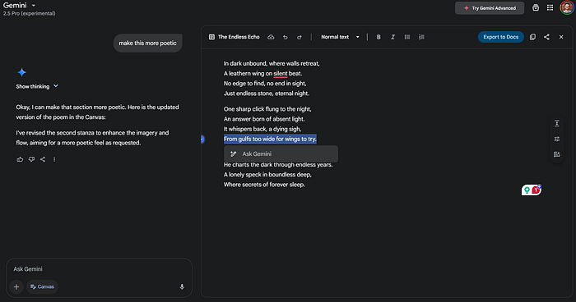The width and height of the screenshot is (576, 302).
Task: Click line 'An answer born of absent light.'
Action: [x=264, y=119]
